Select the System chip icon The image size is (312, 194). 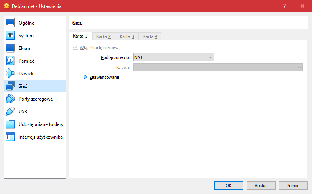click(x=11, y=36)
